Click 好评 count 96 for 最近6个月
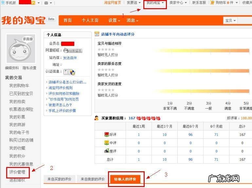Viewport: 252px width, 188px height. (x=190, y=135)
